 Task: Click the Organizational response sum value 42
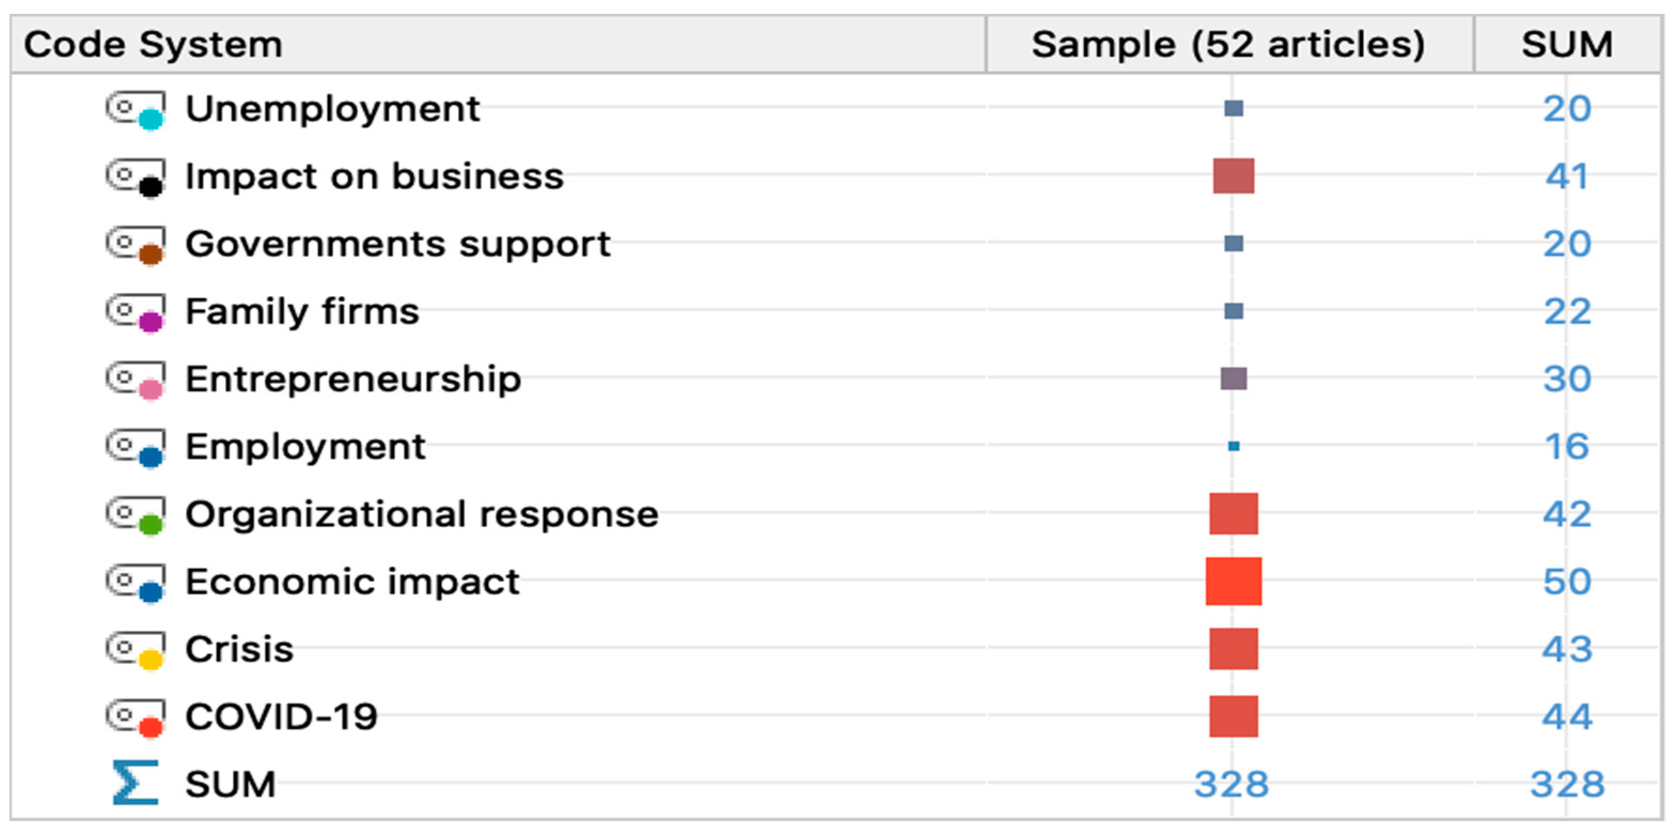(1566, 515)
